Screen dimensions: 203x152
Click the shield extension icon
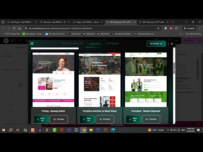(166, 28)
